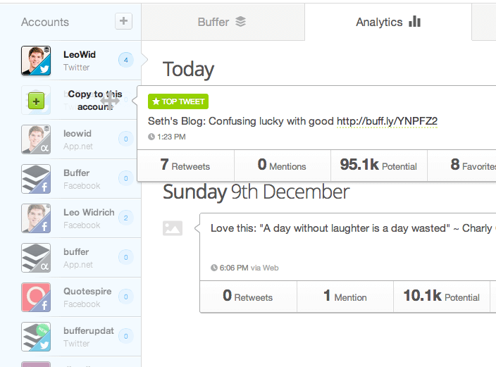Click the green copy-to-account plus icon
Image resolution: width=496 pixels, height=367 pixels.
(x=36, y=101)
